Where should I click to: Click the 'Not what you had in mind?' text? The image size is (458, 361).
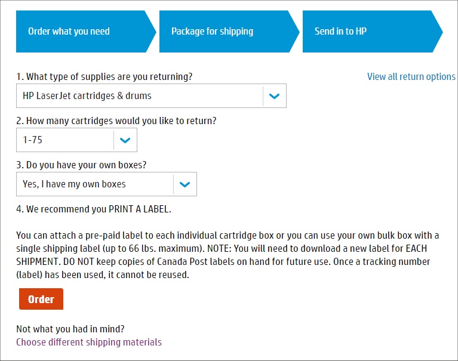70,329
